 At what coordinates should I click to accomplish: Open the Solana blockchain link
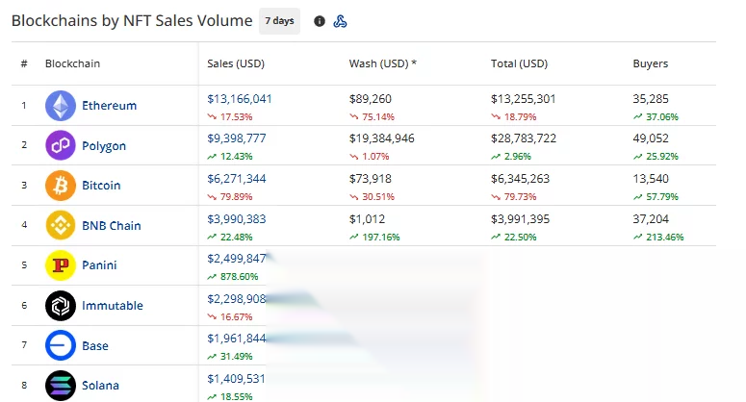(100, 386)
